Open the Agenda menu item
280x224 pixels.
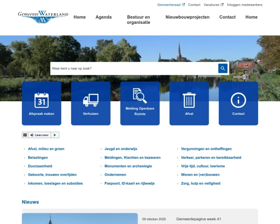coord(104,17)
